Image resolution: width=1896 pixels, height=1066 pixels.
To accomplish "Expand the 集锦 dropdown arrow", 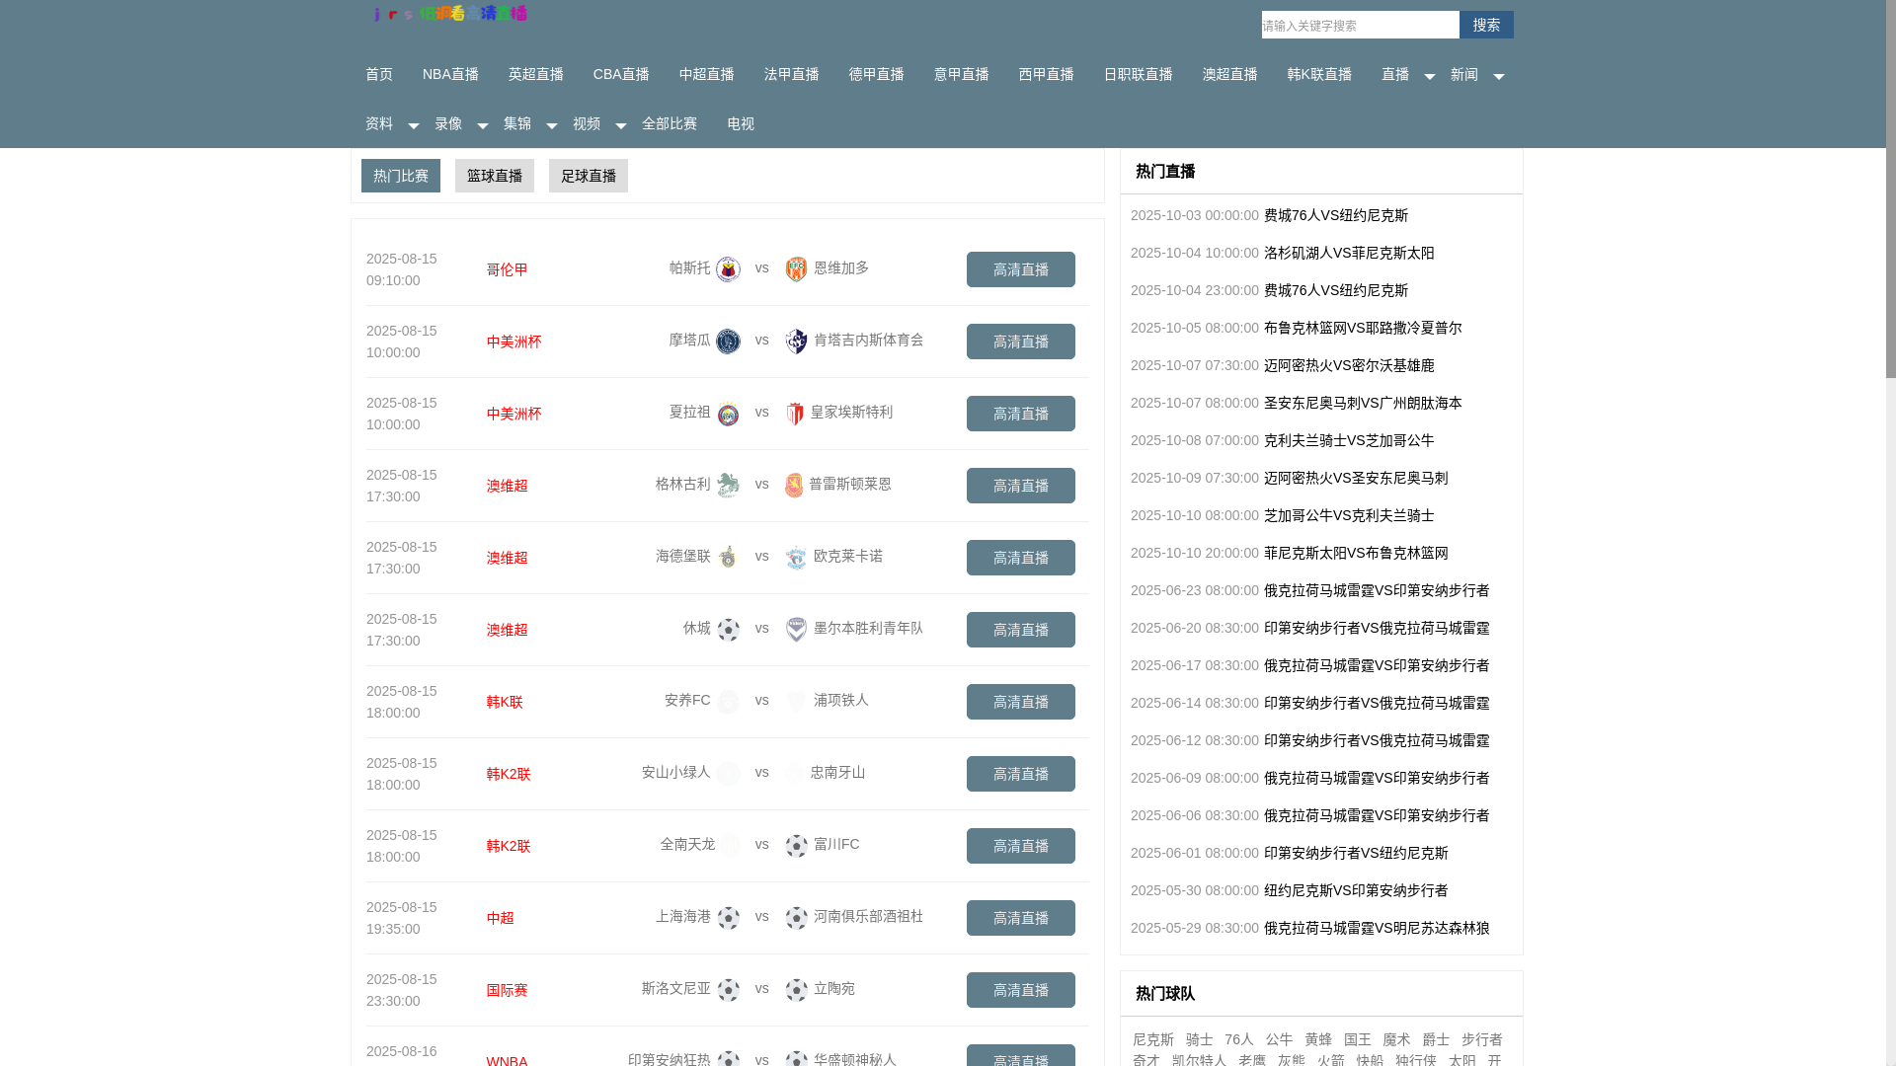I will 551,125.
